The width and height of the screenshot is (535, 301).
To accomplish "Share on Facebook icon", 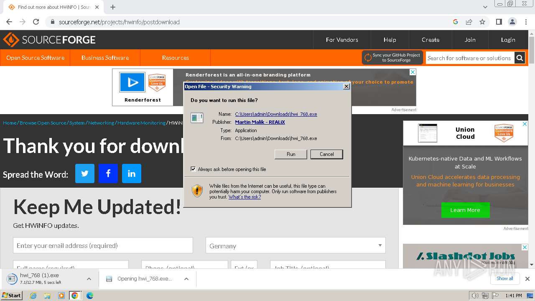I will click(x=108, y=173).
